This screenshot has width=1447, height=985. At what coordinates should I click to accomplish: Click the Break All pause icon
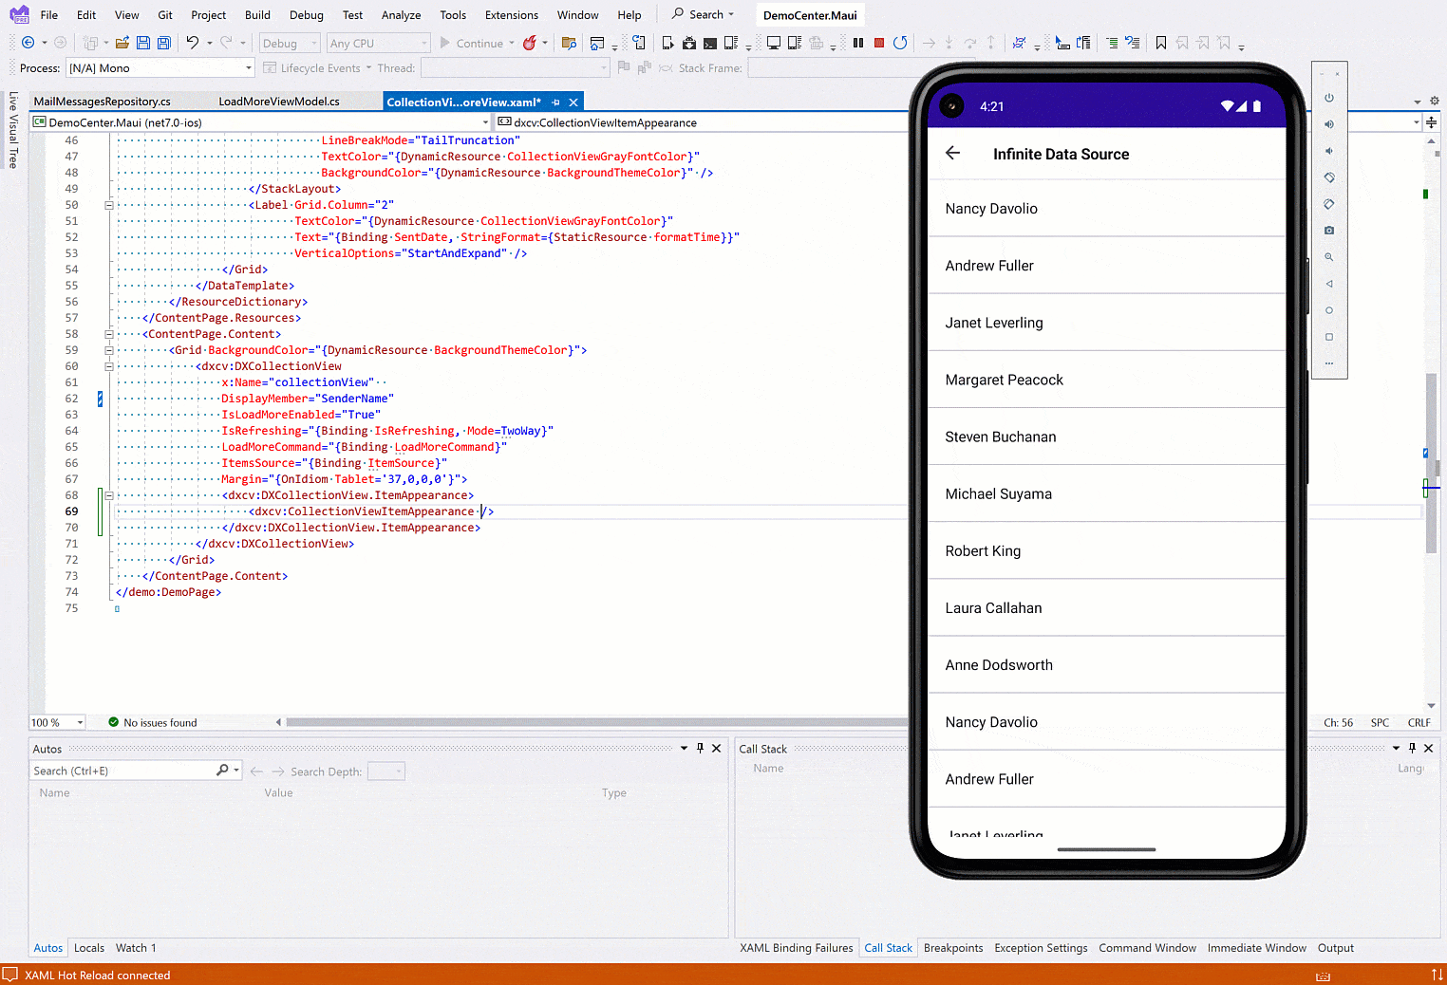[x=858, y=43]
